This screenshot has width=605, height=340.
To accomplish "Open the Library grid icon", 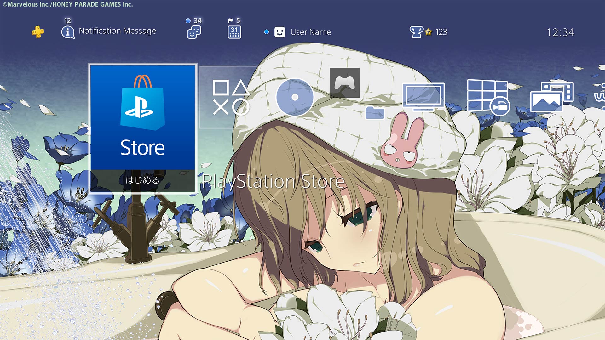I will 488,97.
